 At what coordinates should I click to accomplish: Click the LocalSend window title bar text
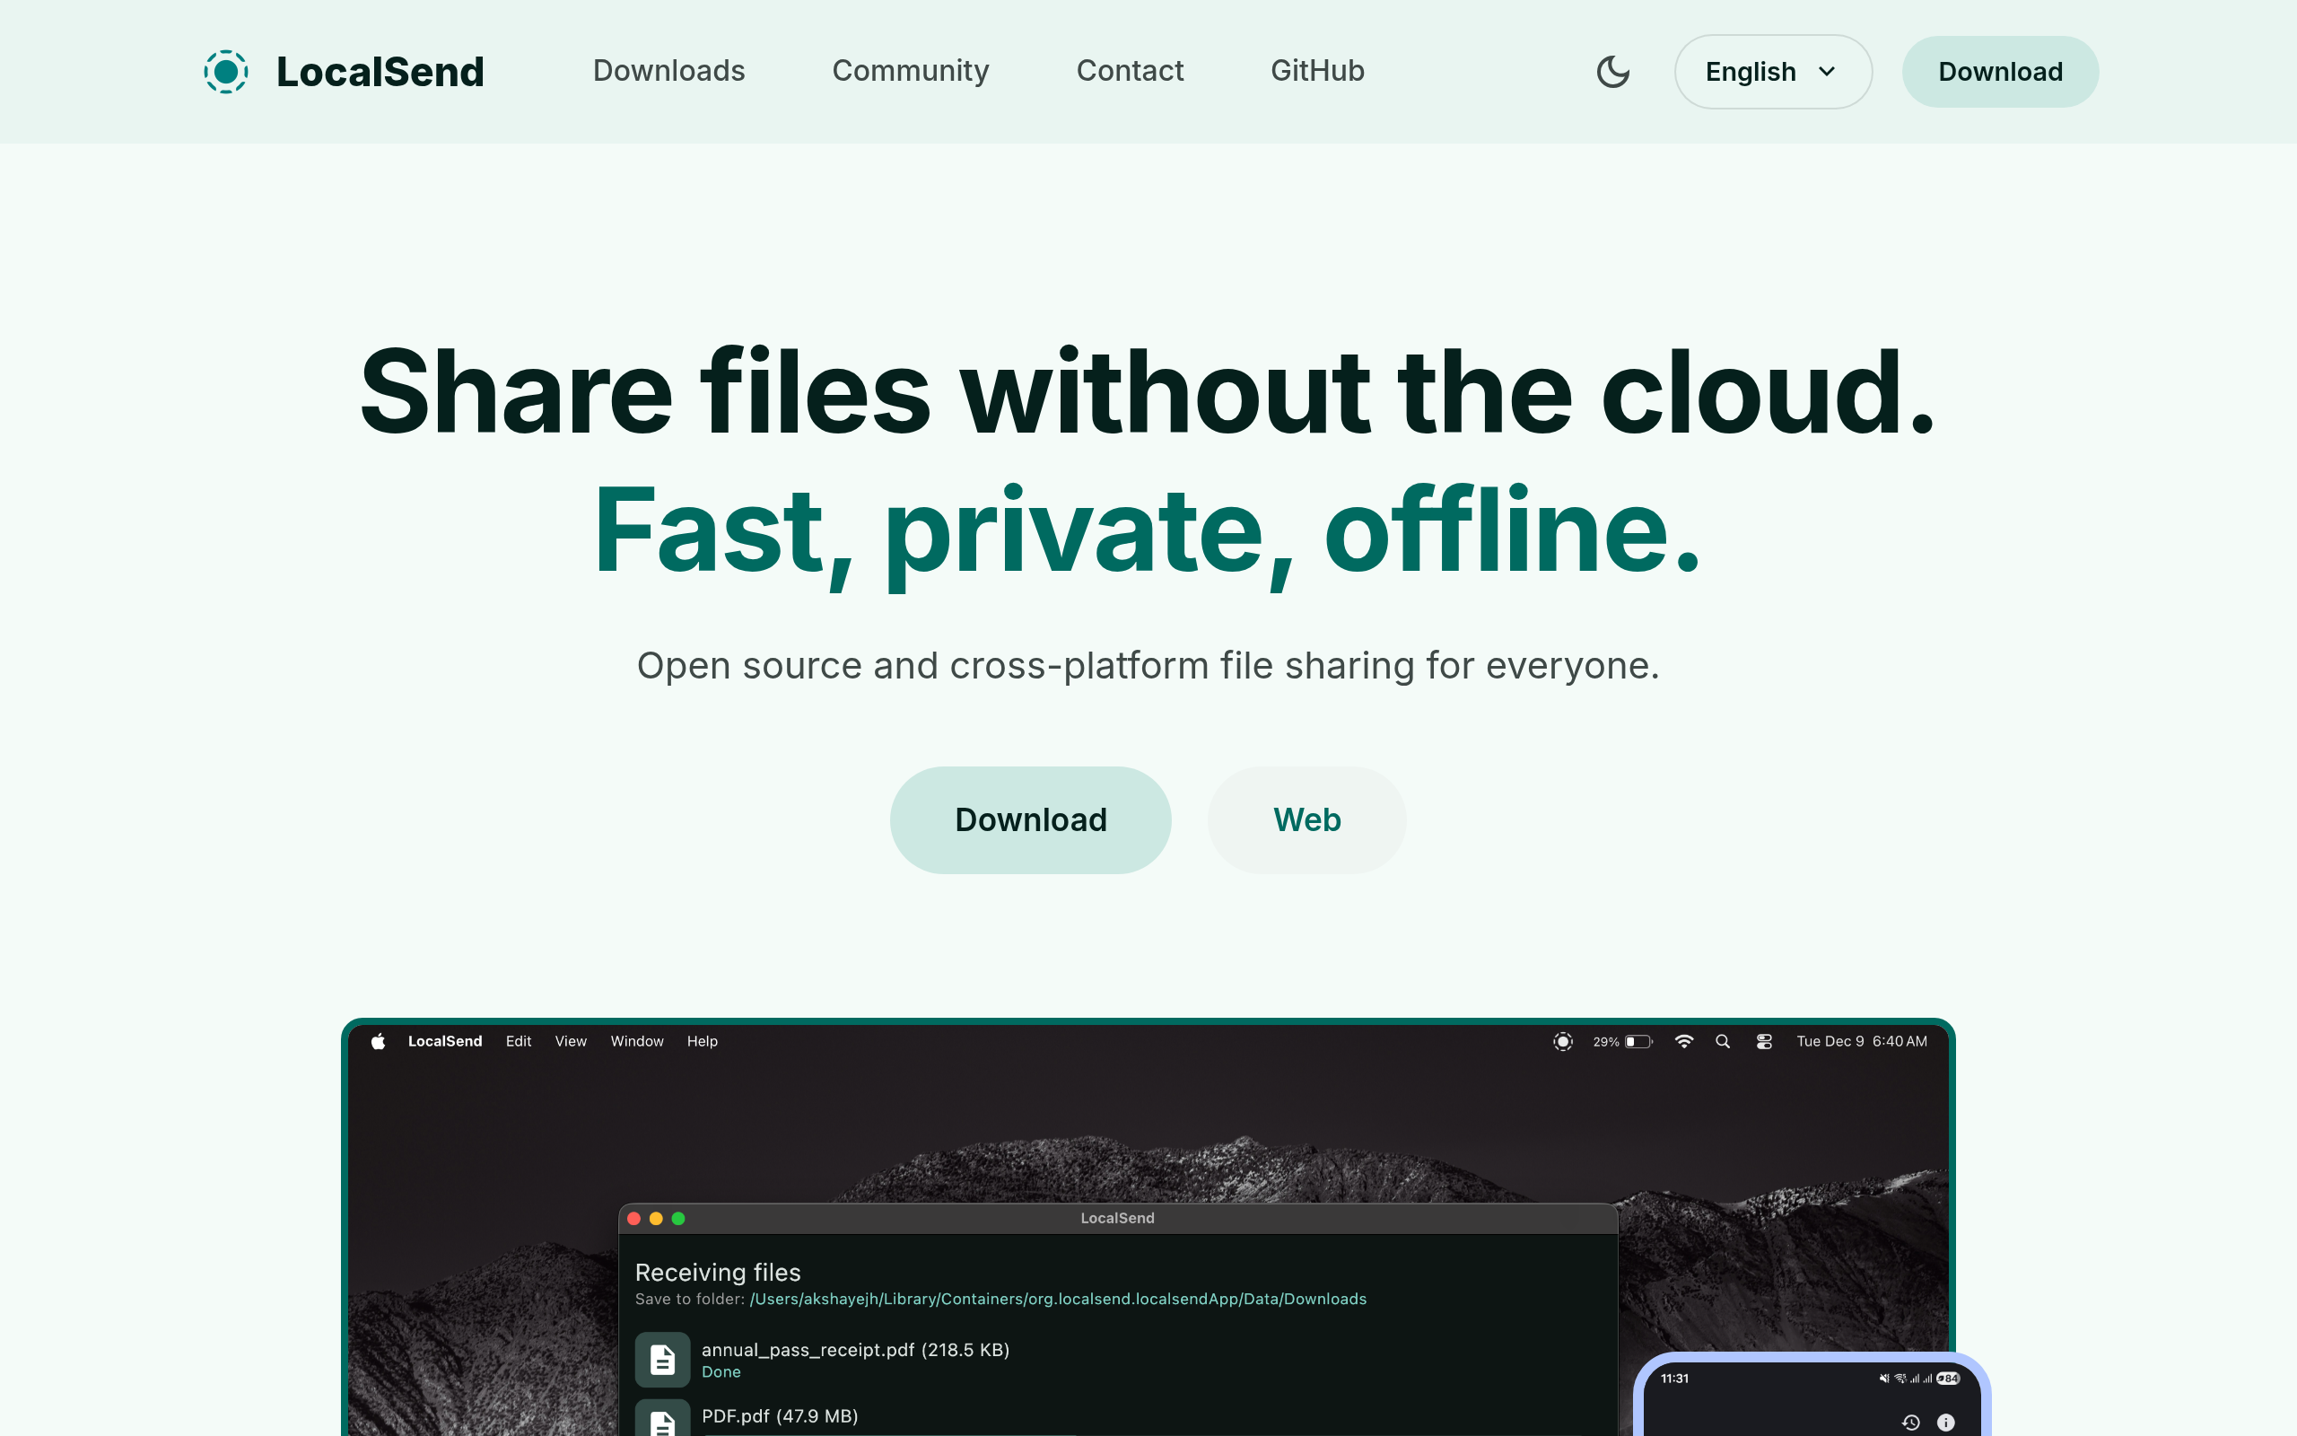click(x=1117, y=1218)
